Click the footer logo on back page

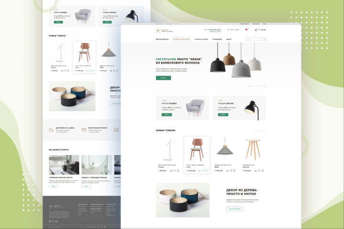point(51,206)
